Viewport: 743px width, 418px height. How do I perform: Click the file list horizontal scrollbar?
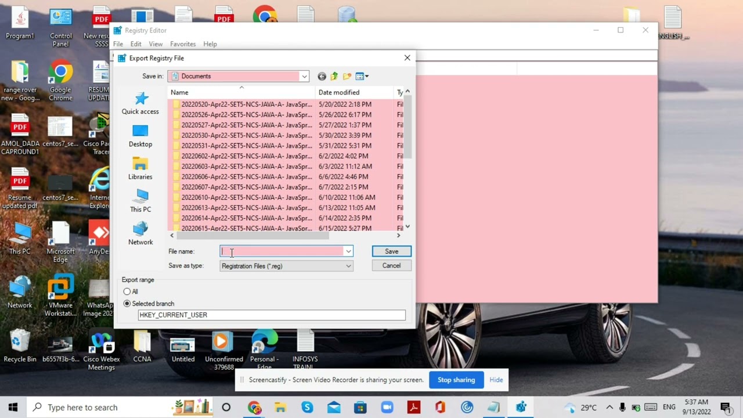253,235
